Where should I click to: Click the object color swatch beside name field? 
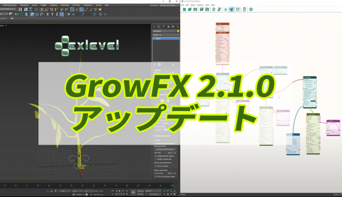(x=178, y=31)
